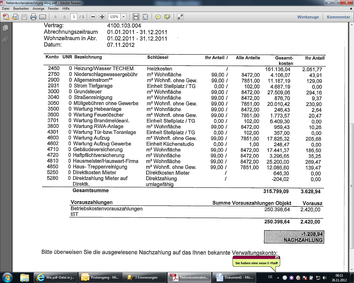Switch to read mode view
The width and height of the screenshot is (354, 283).
point(180,17)
